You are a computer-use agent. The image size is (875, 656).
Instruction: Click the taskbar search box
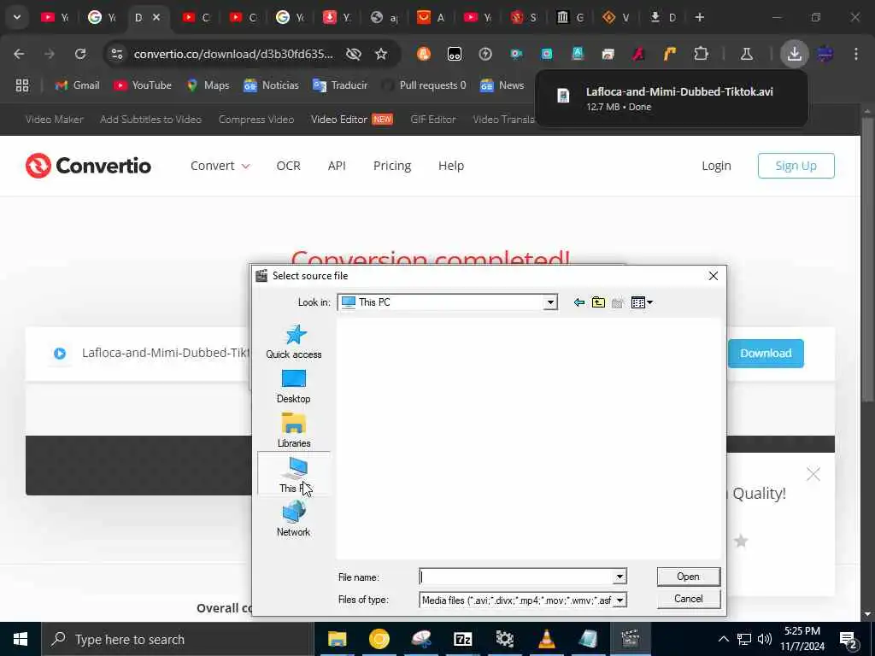click(178, 639)
